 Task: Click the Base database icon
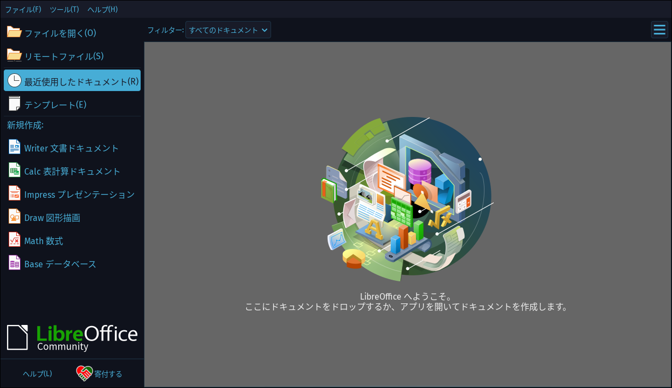click(15, 263)
